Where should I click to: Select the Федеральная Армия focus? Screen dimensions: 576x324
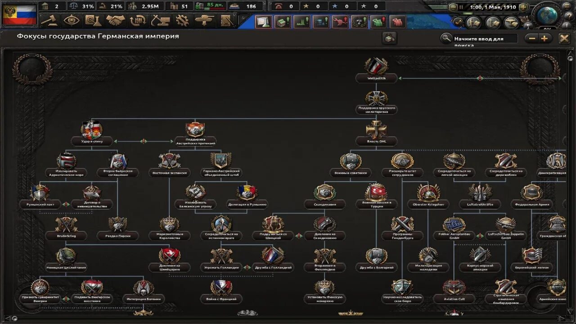531,197
